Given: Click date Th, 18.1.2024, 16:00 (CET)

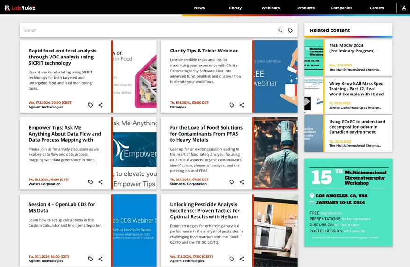Looking at the screenshot, I should [49, 180].
